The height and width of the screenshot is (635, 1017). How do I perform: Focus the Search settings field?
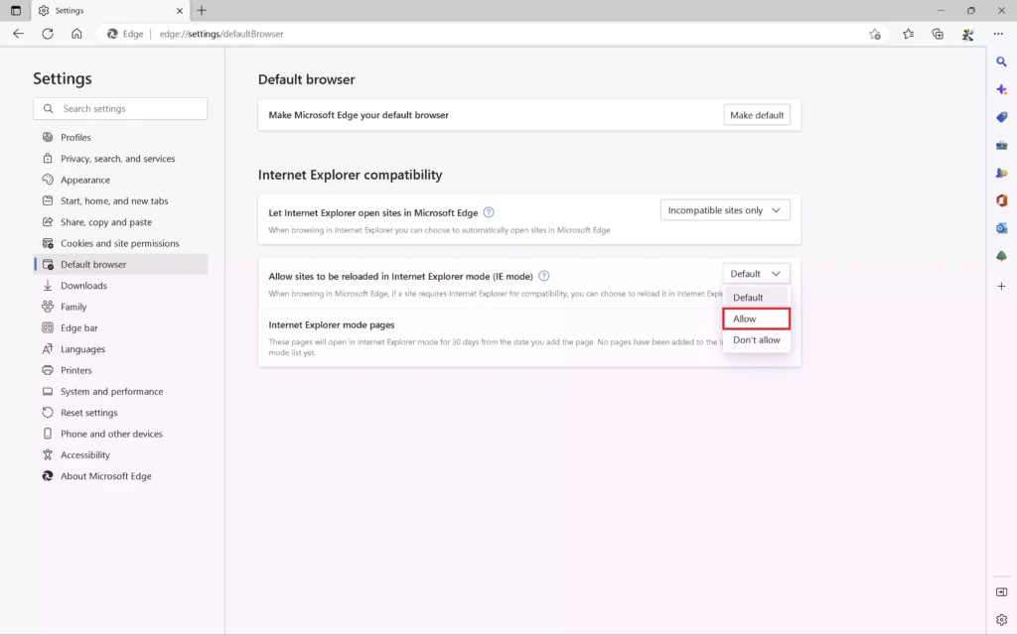coord(120,109)
